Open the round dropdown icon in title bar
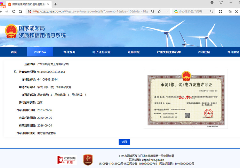The height and width of the screenshot is (168, 240). point(212,2)
